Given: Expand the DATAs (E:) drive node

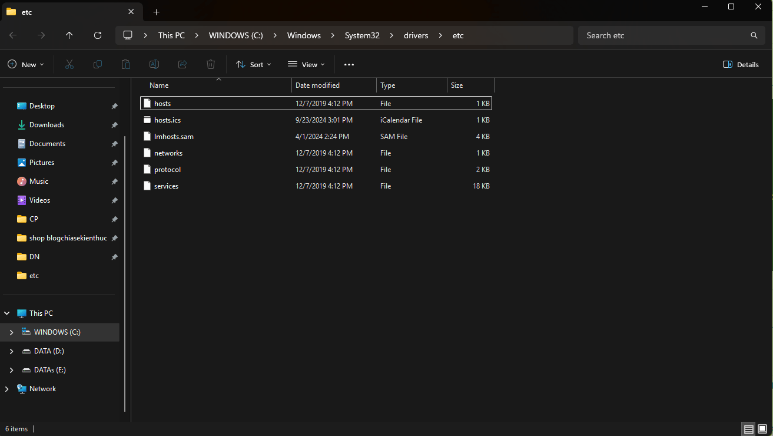Looking at the screenshot, I should [x=11, y=370].
